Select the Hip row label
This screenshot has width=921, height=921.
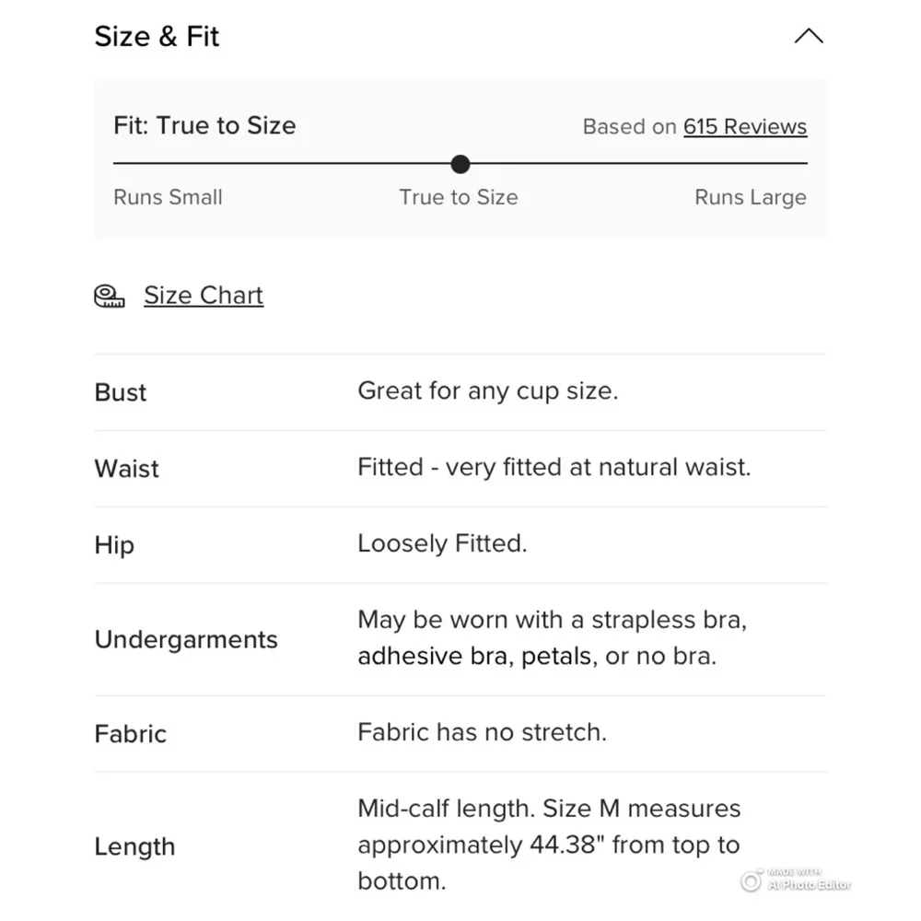(114, 545)
